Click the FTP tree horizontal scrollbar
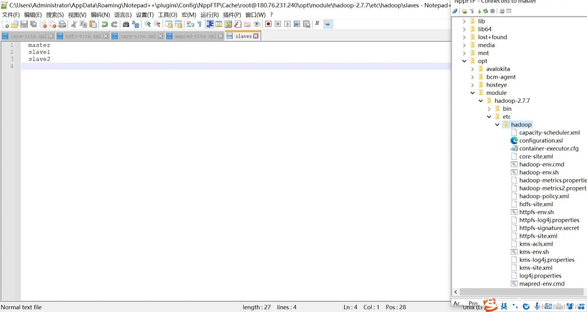Screen dimensions: 587x312 point(521,292)
